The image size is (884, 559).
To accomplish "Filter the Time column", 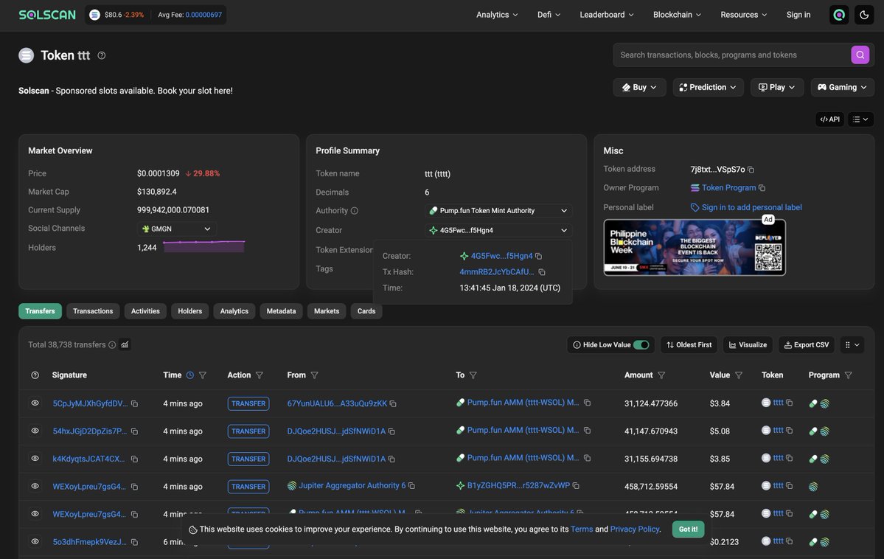I will pos(203,375).
